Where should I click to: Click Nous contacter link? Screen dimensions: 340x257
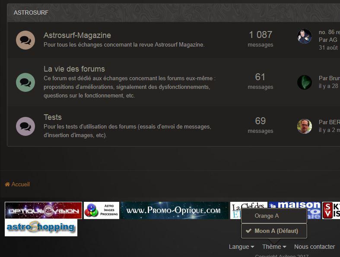pos(315,247)
